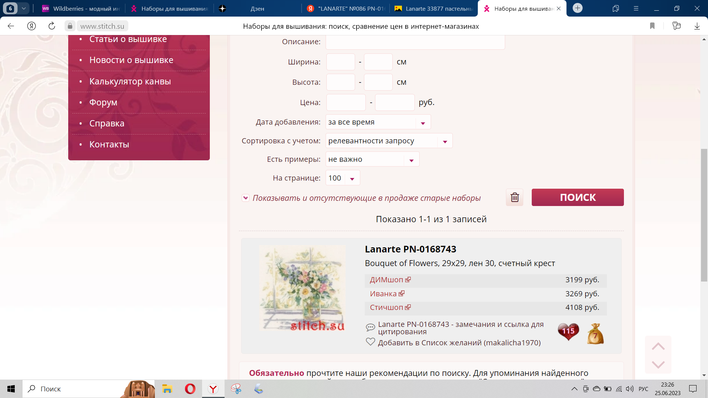The image size is (708, 398).
Task: Click the bookmark icon in the address bar
Action: 652,26
